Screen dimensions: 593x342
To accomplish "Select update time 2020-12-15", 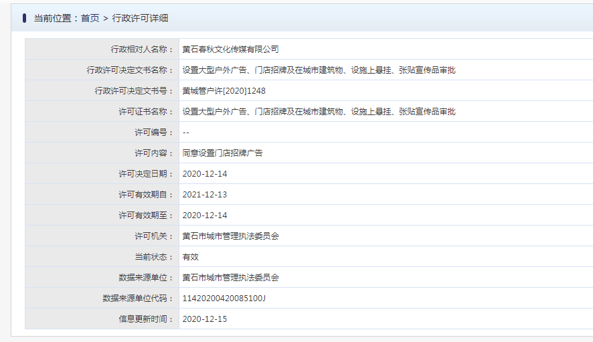I will [205, 319].
